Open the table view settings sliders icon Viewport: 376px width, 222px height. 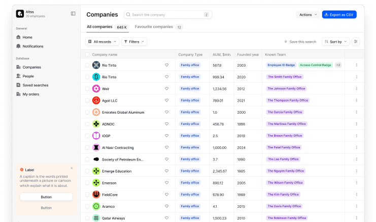click(356, 42)
